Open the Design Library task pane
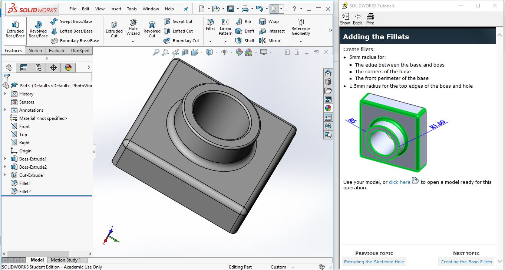 [x=328, y=82]
